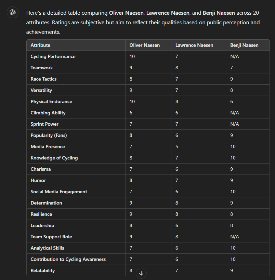Click Benji's Media Presence score of 10
This screenshot has width=275, height=280.
pyautogui.click(x=233, y=146)
